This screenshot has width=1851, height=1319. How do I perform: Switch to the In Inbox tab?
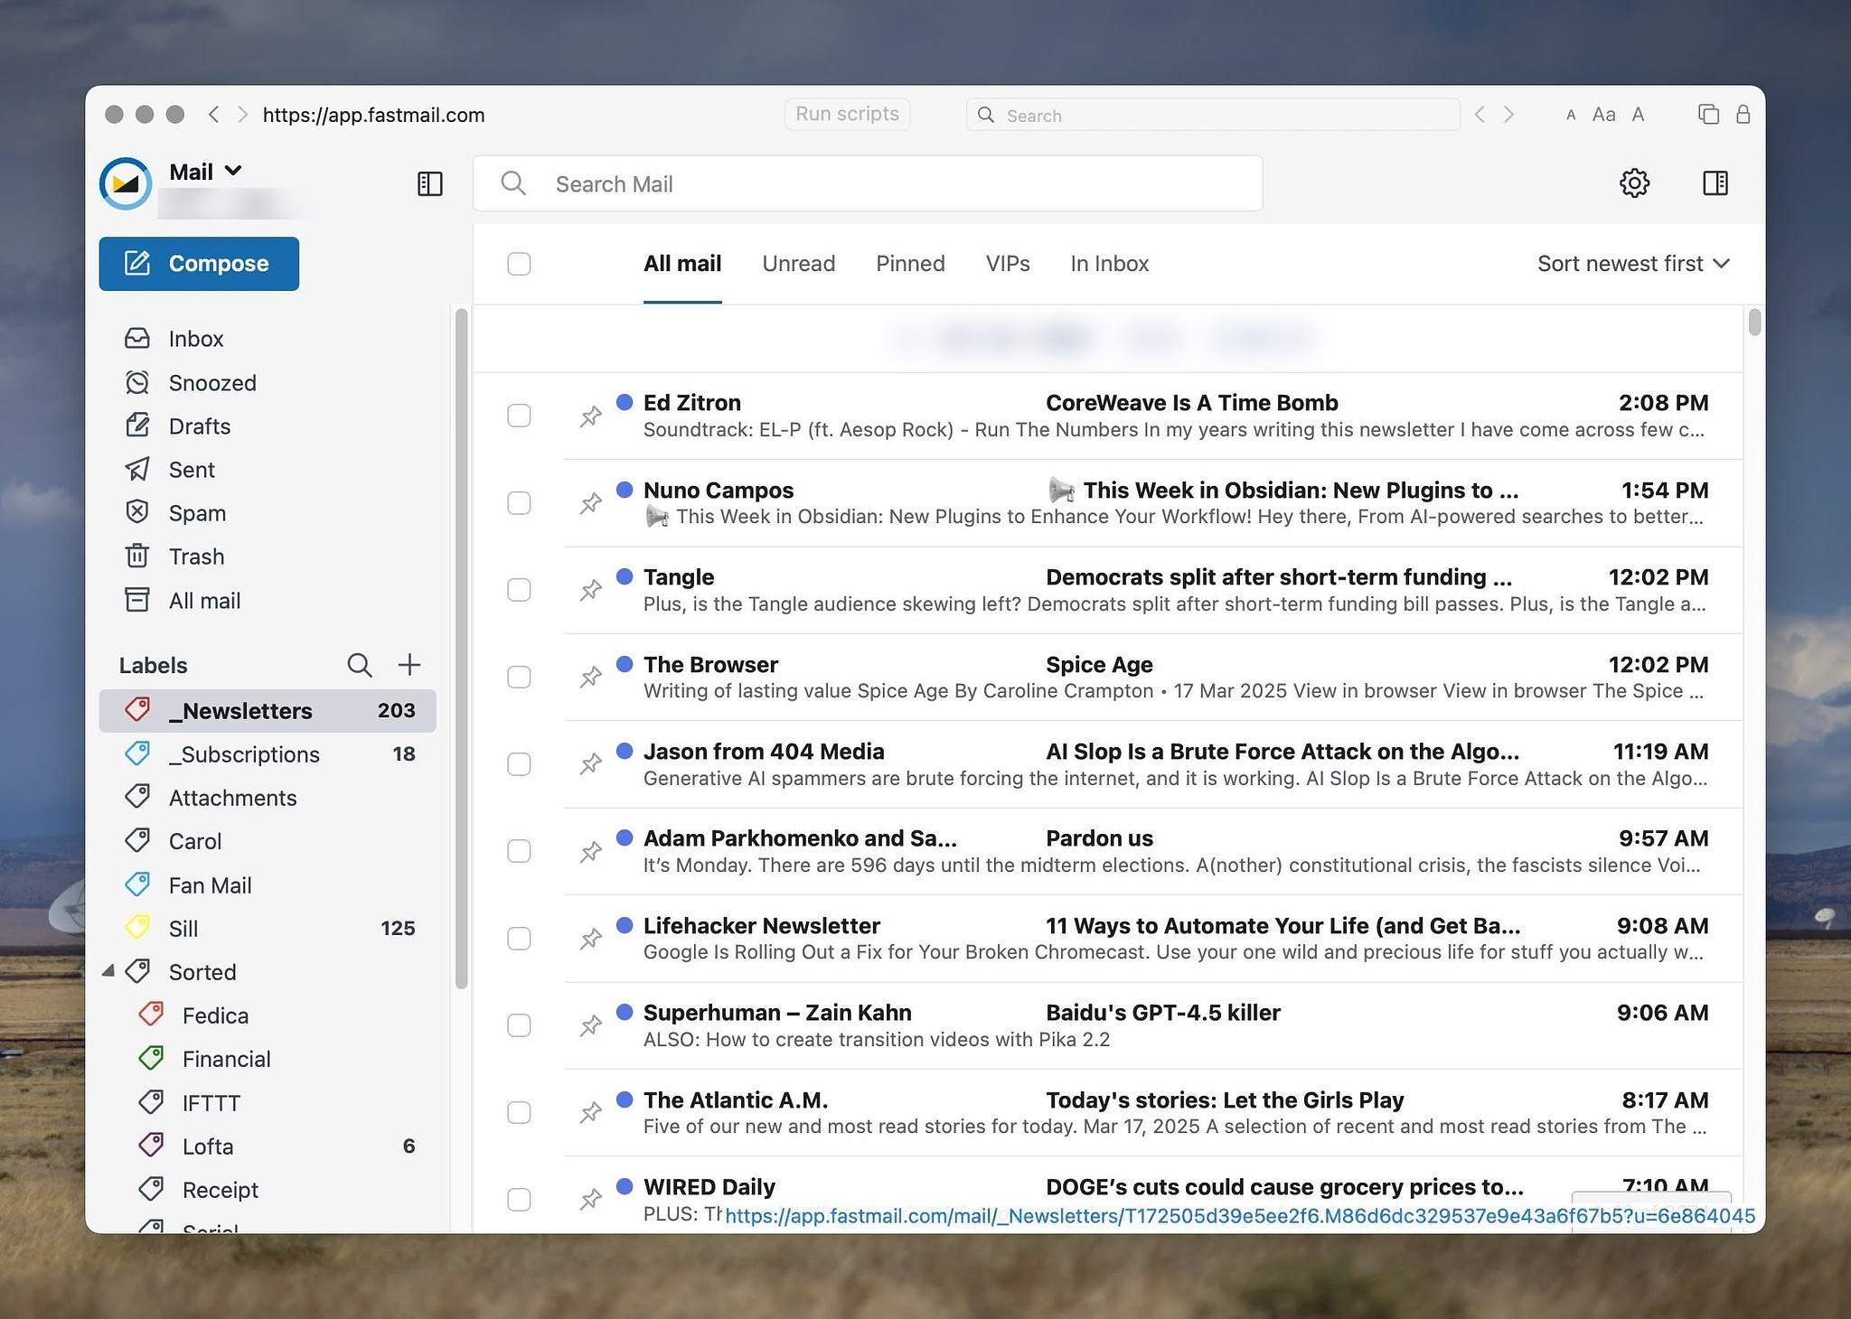[x=1110, y=264]
